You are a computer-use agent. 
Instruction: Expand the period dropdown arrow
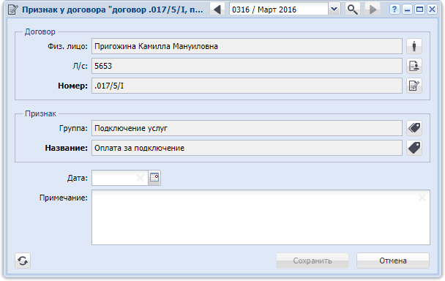pos(334,10)
